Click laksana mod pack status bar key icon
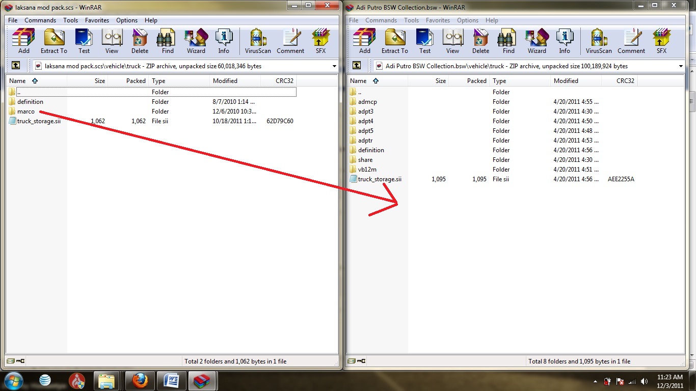Viewport: 696px width, 391px height. [x=21, y=361]
